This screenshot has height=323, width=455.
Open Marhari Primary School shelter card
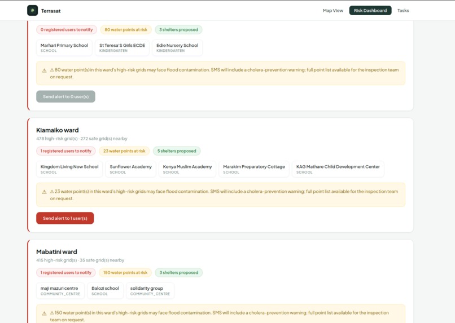pyautogui.click(x=64, y=47)
